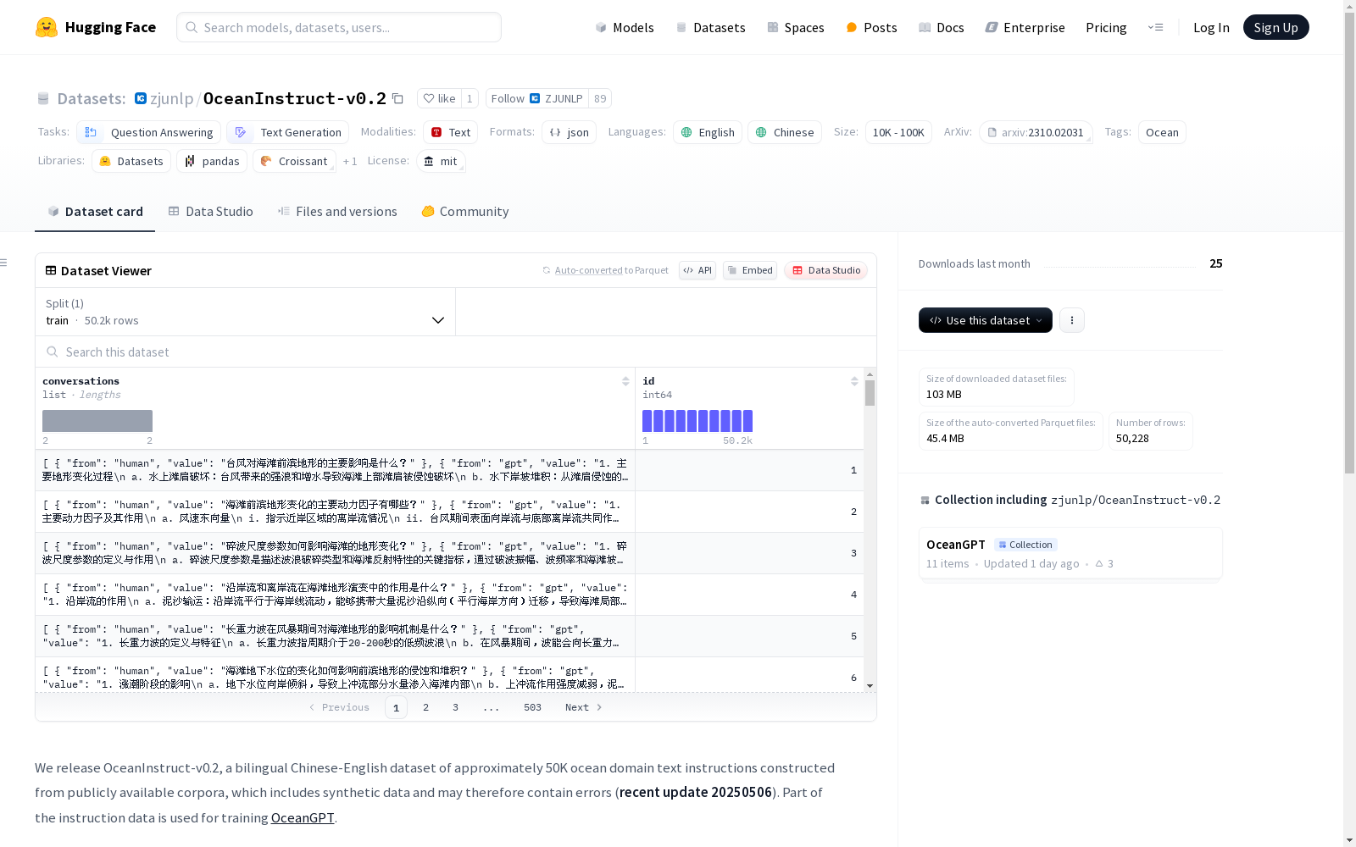The image size is (1356, 847).
Task: Go to page 3 of the dataset
Action: tap(455, 707)
